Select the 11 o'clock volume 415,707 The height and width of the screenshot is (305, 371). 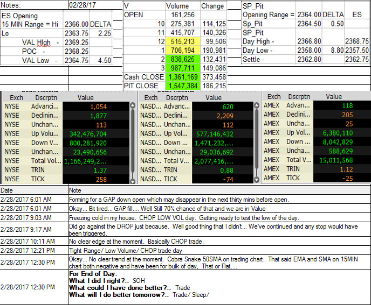tap(183, 33)
